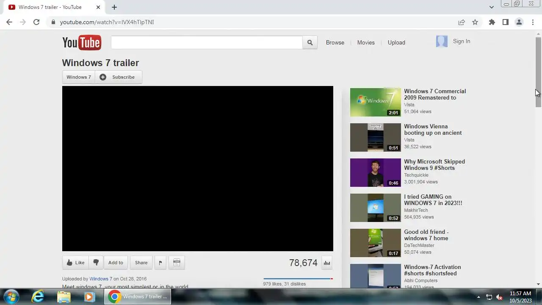542x305 pixels.
Task: Open the video statistics chart icon
Action: pos(327,263)
